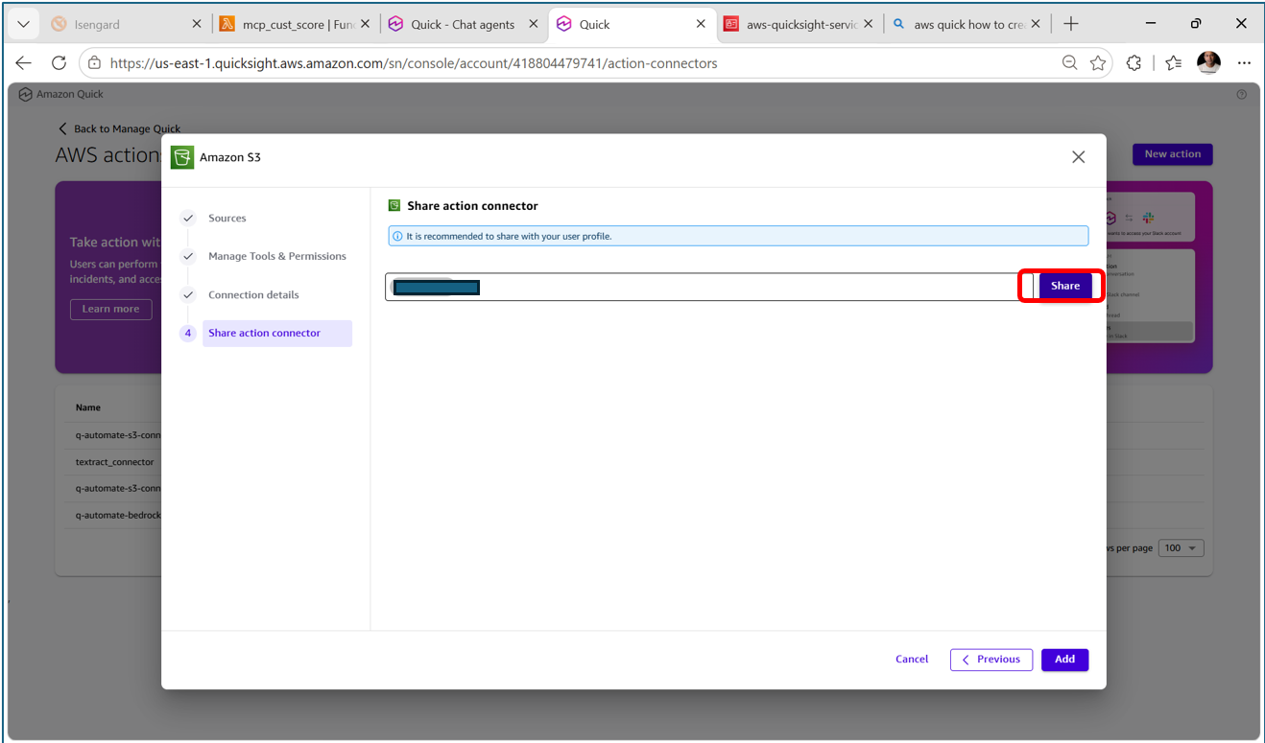Open the browser extensions menu
The width and height of the screenshot is (1265, 743).
(x=1134, y=63)
